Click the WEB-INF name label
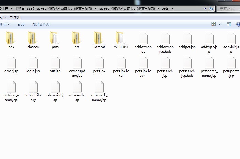 tap(121, 47)
